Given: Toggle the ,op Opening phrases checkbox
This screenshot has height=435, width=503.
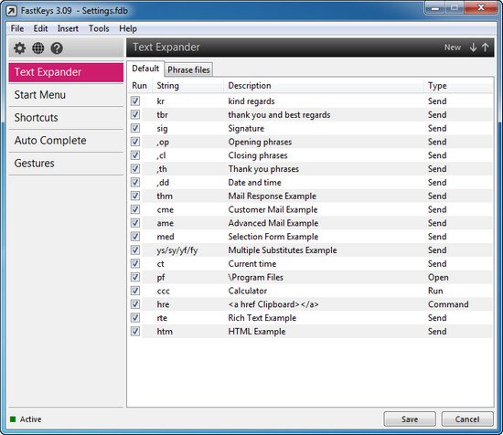Looking at the screenshot, I should pyautogui.click(x=135, y=142).
